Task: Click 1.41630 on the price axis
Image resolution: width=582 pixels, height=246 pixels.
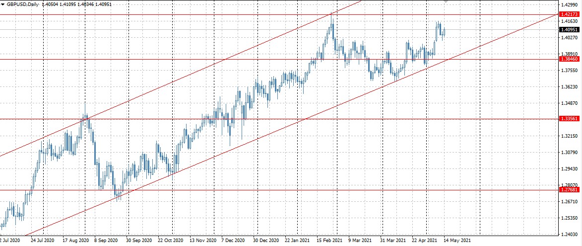Action: 570,21
